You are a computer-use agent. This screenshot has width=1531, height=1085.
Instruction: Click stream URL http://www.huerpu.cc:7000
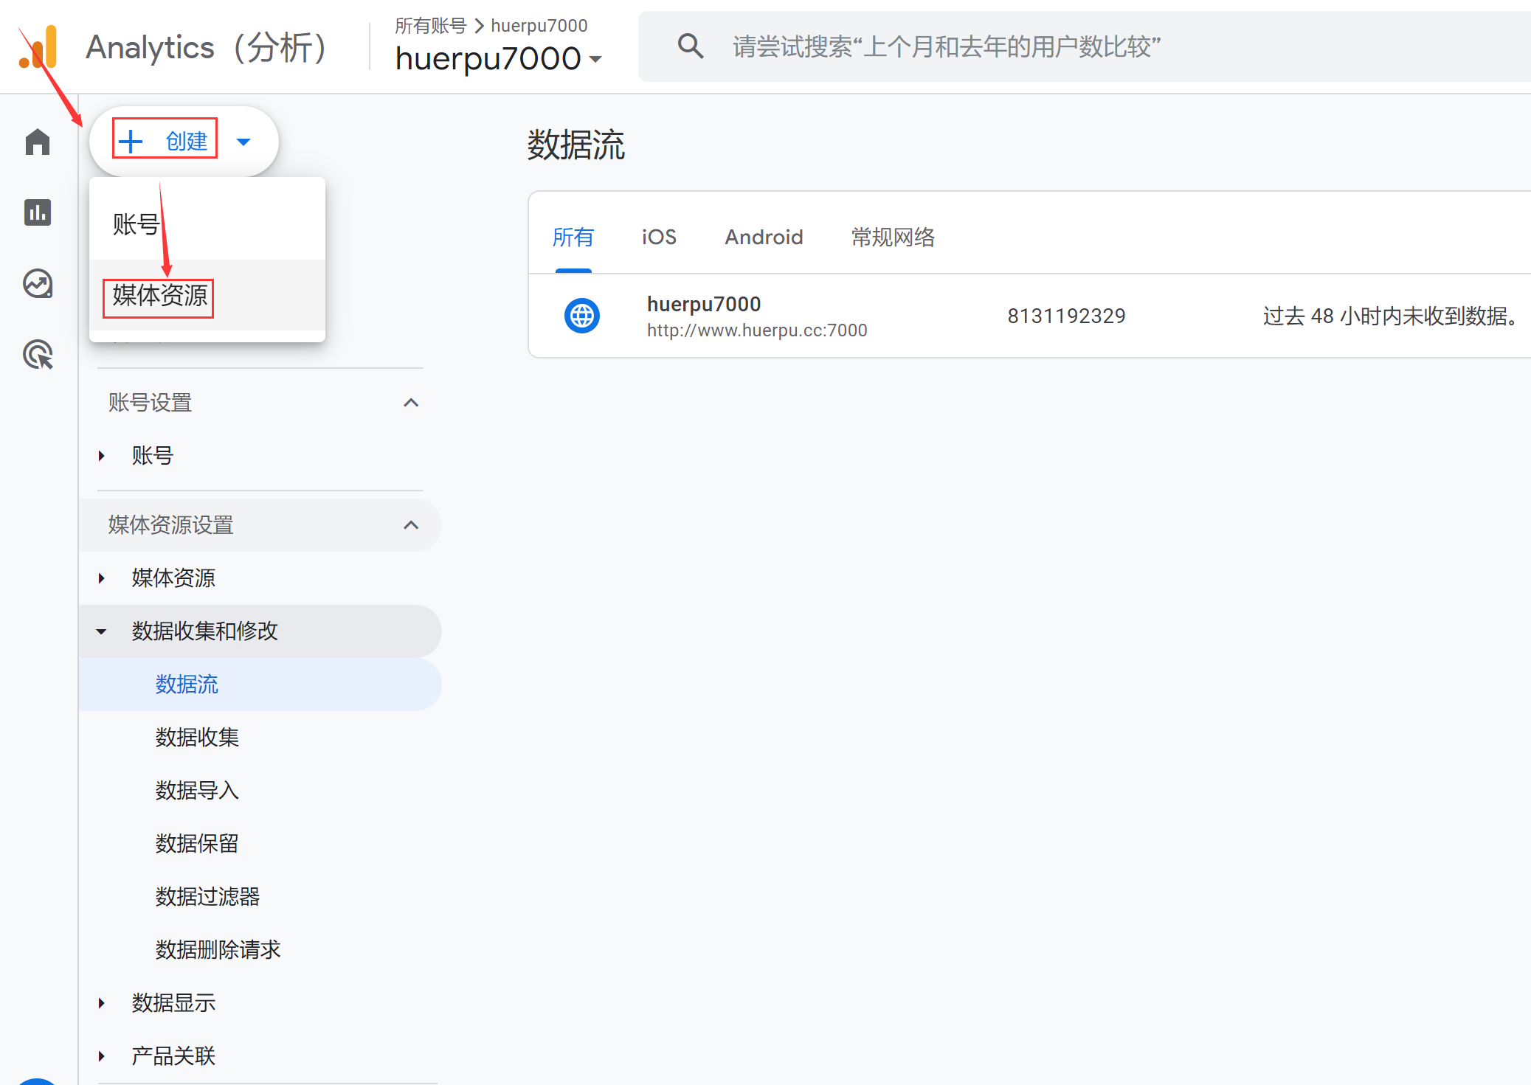(757, 330)
